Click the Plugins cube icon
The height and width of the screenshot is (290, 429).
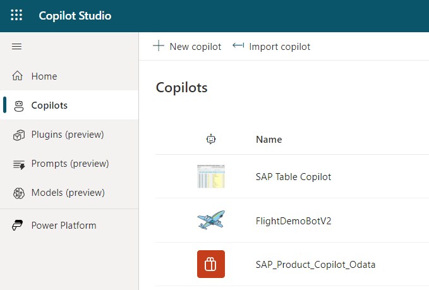(x=18, y=135)
